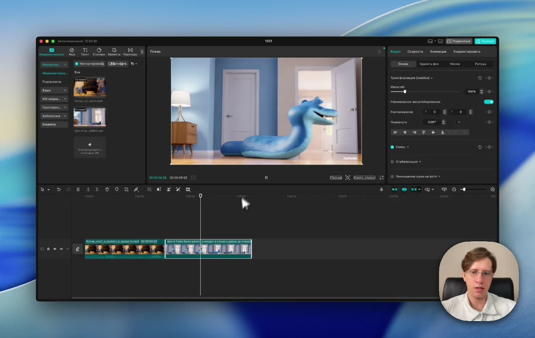The height and width of the screenshot is (338, 535).
Task: Open the Текст (text) tool icon
Action: 85,52
